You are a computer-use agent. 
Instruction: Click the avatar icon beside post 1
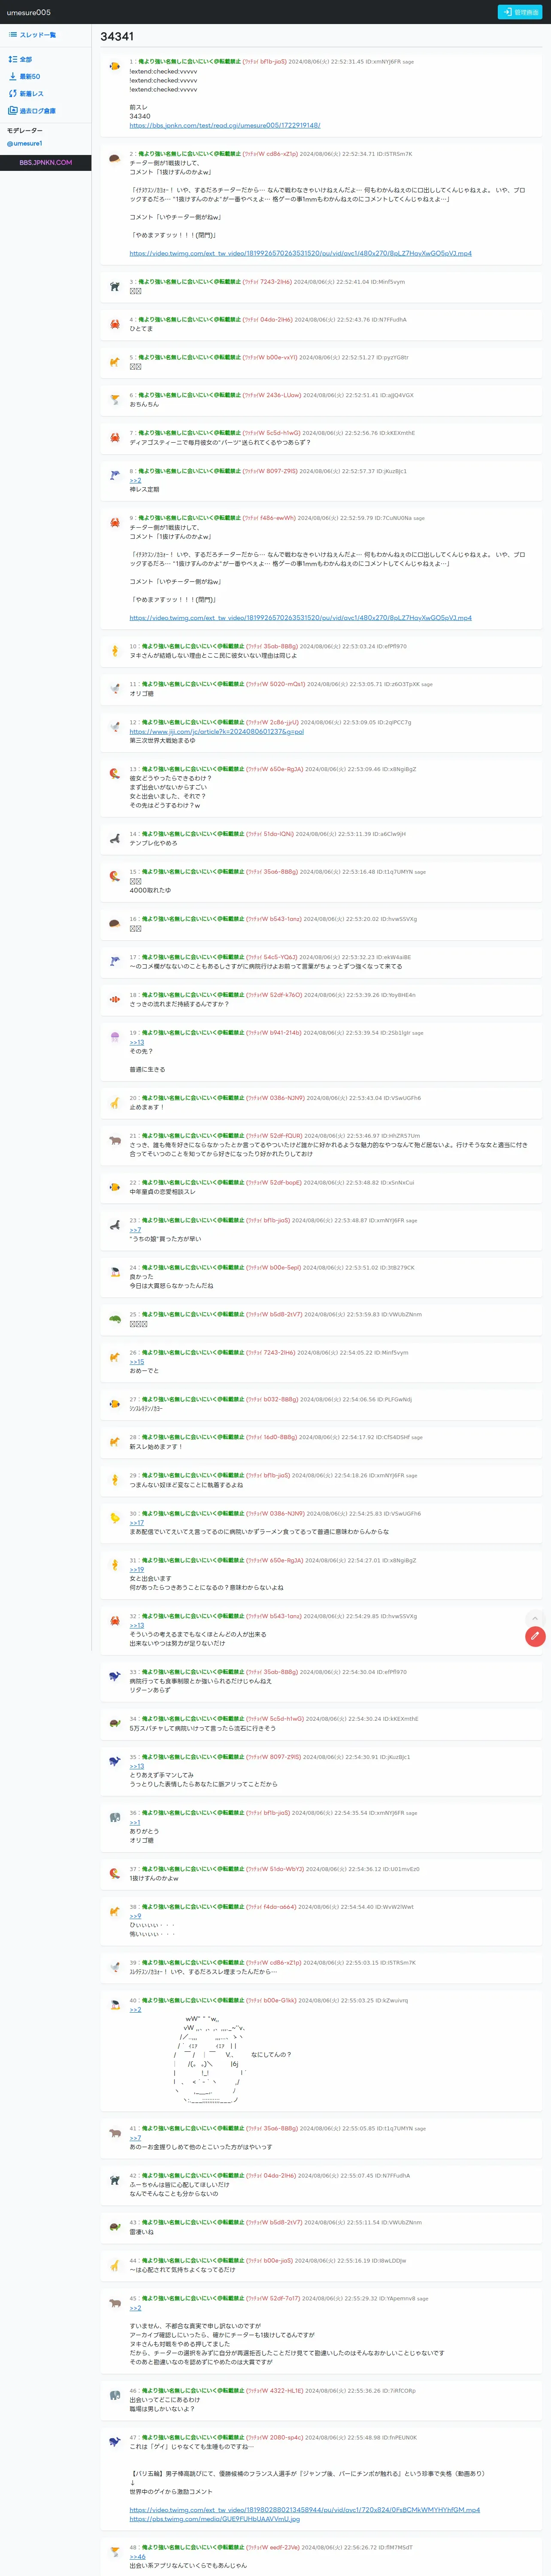(115, 67)
